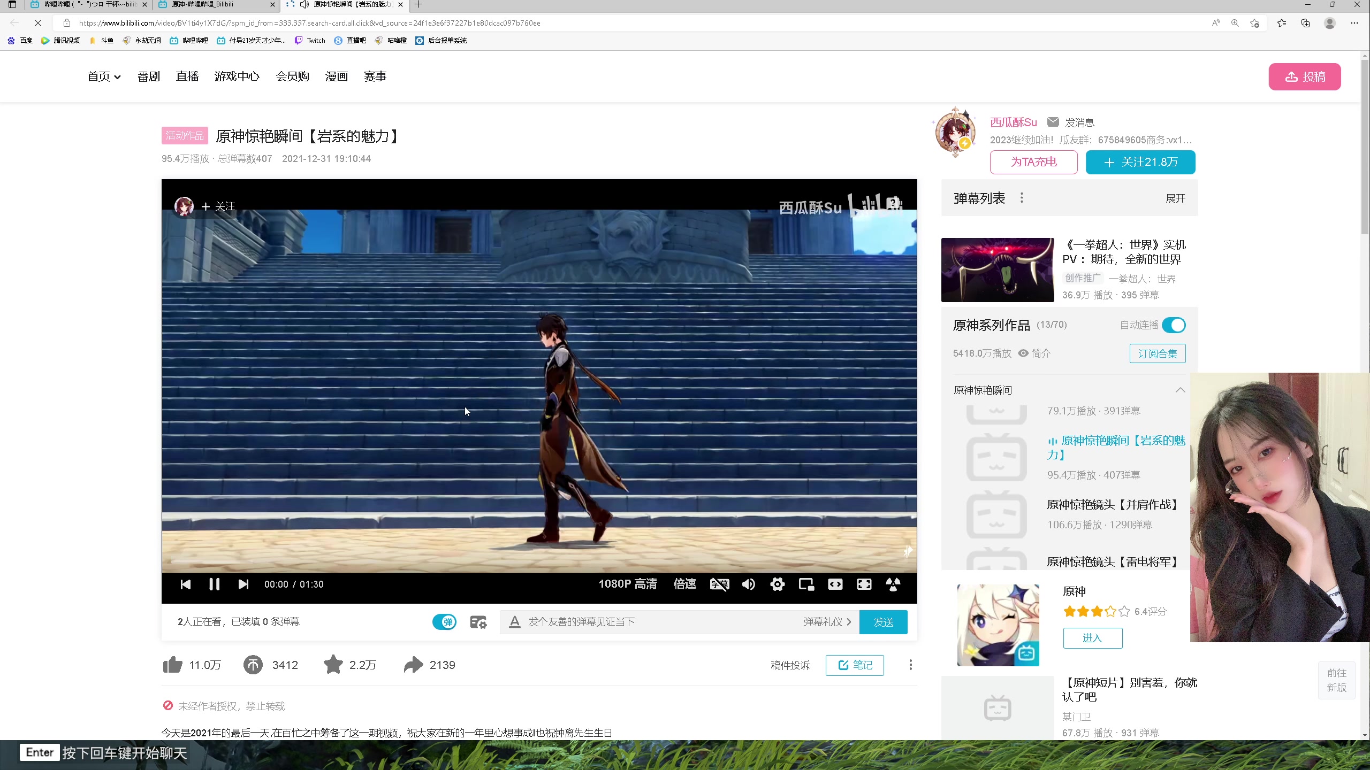The image size is (1370, 770).
Task: Mute the video volume
Action: pos(748,584)
